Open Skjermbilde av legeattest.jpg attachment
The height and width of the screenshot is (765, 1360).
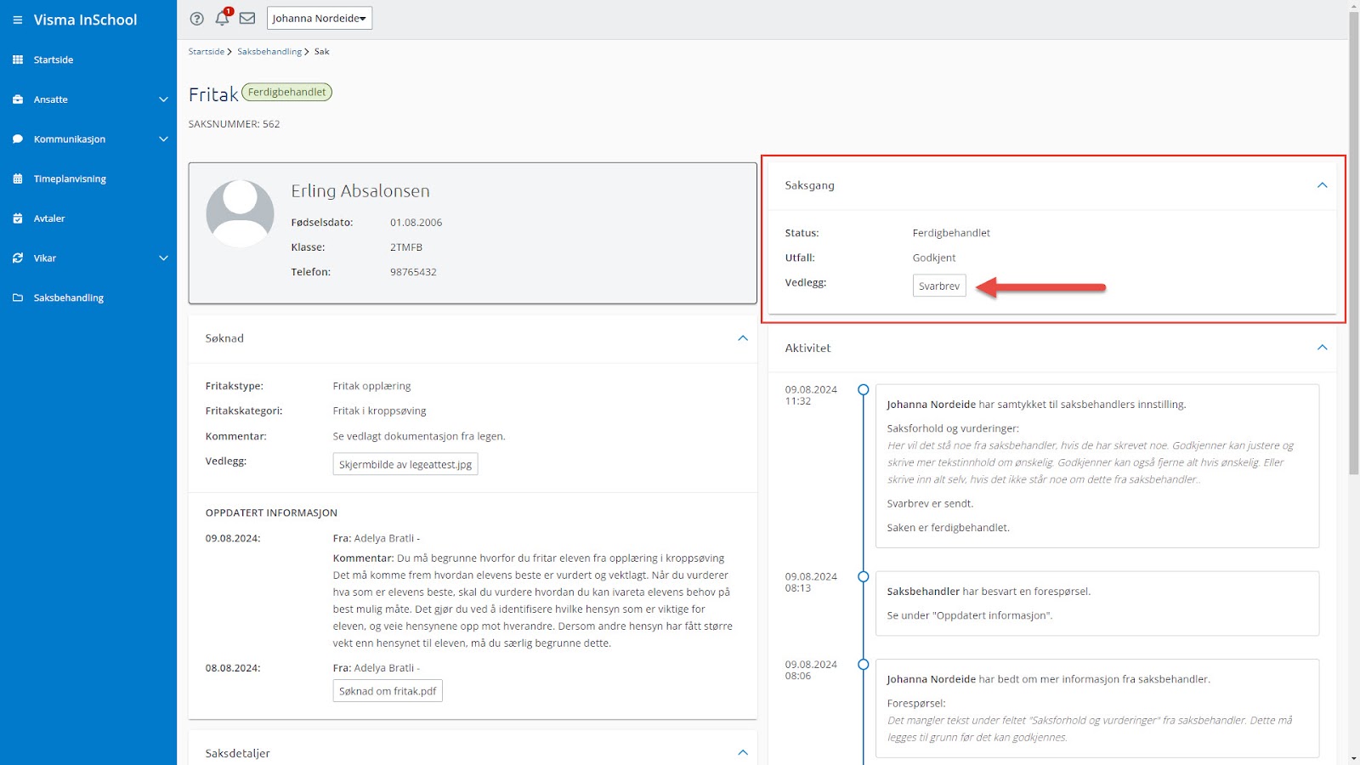(405, 464)
